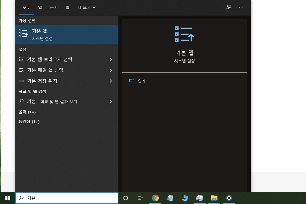Expand arrow for 기본 메일 앱 선택
Viewport: 306px width, 204px height.
click(x=111, y=70)
